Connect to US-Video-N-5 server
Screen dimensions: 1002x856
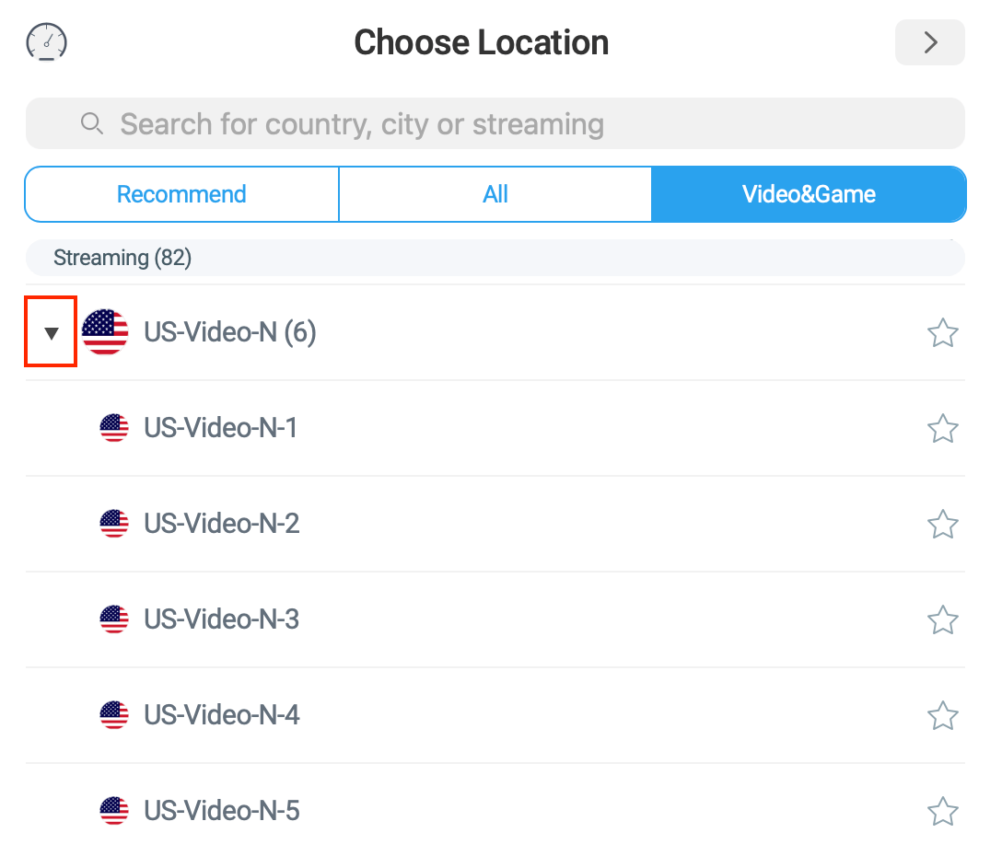[495, 810]
